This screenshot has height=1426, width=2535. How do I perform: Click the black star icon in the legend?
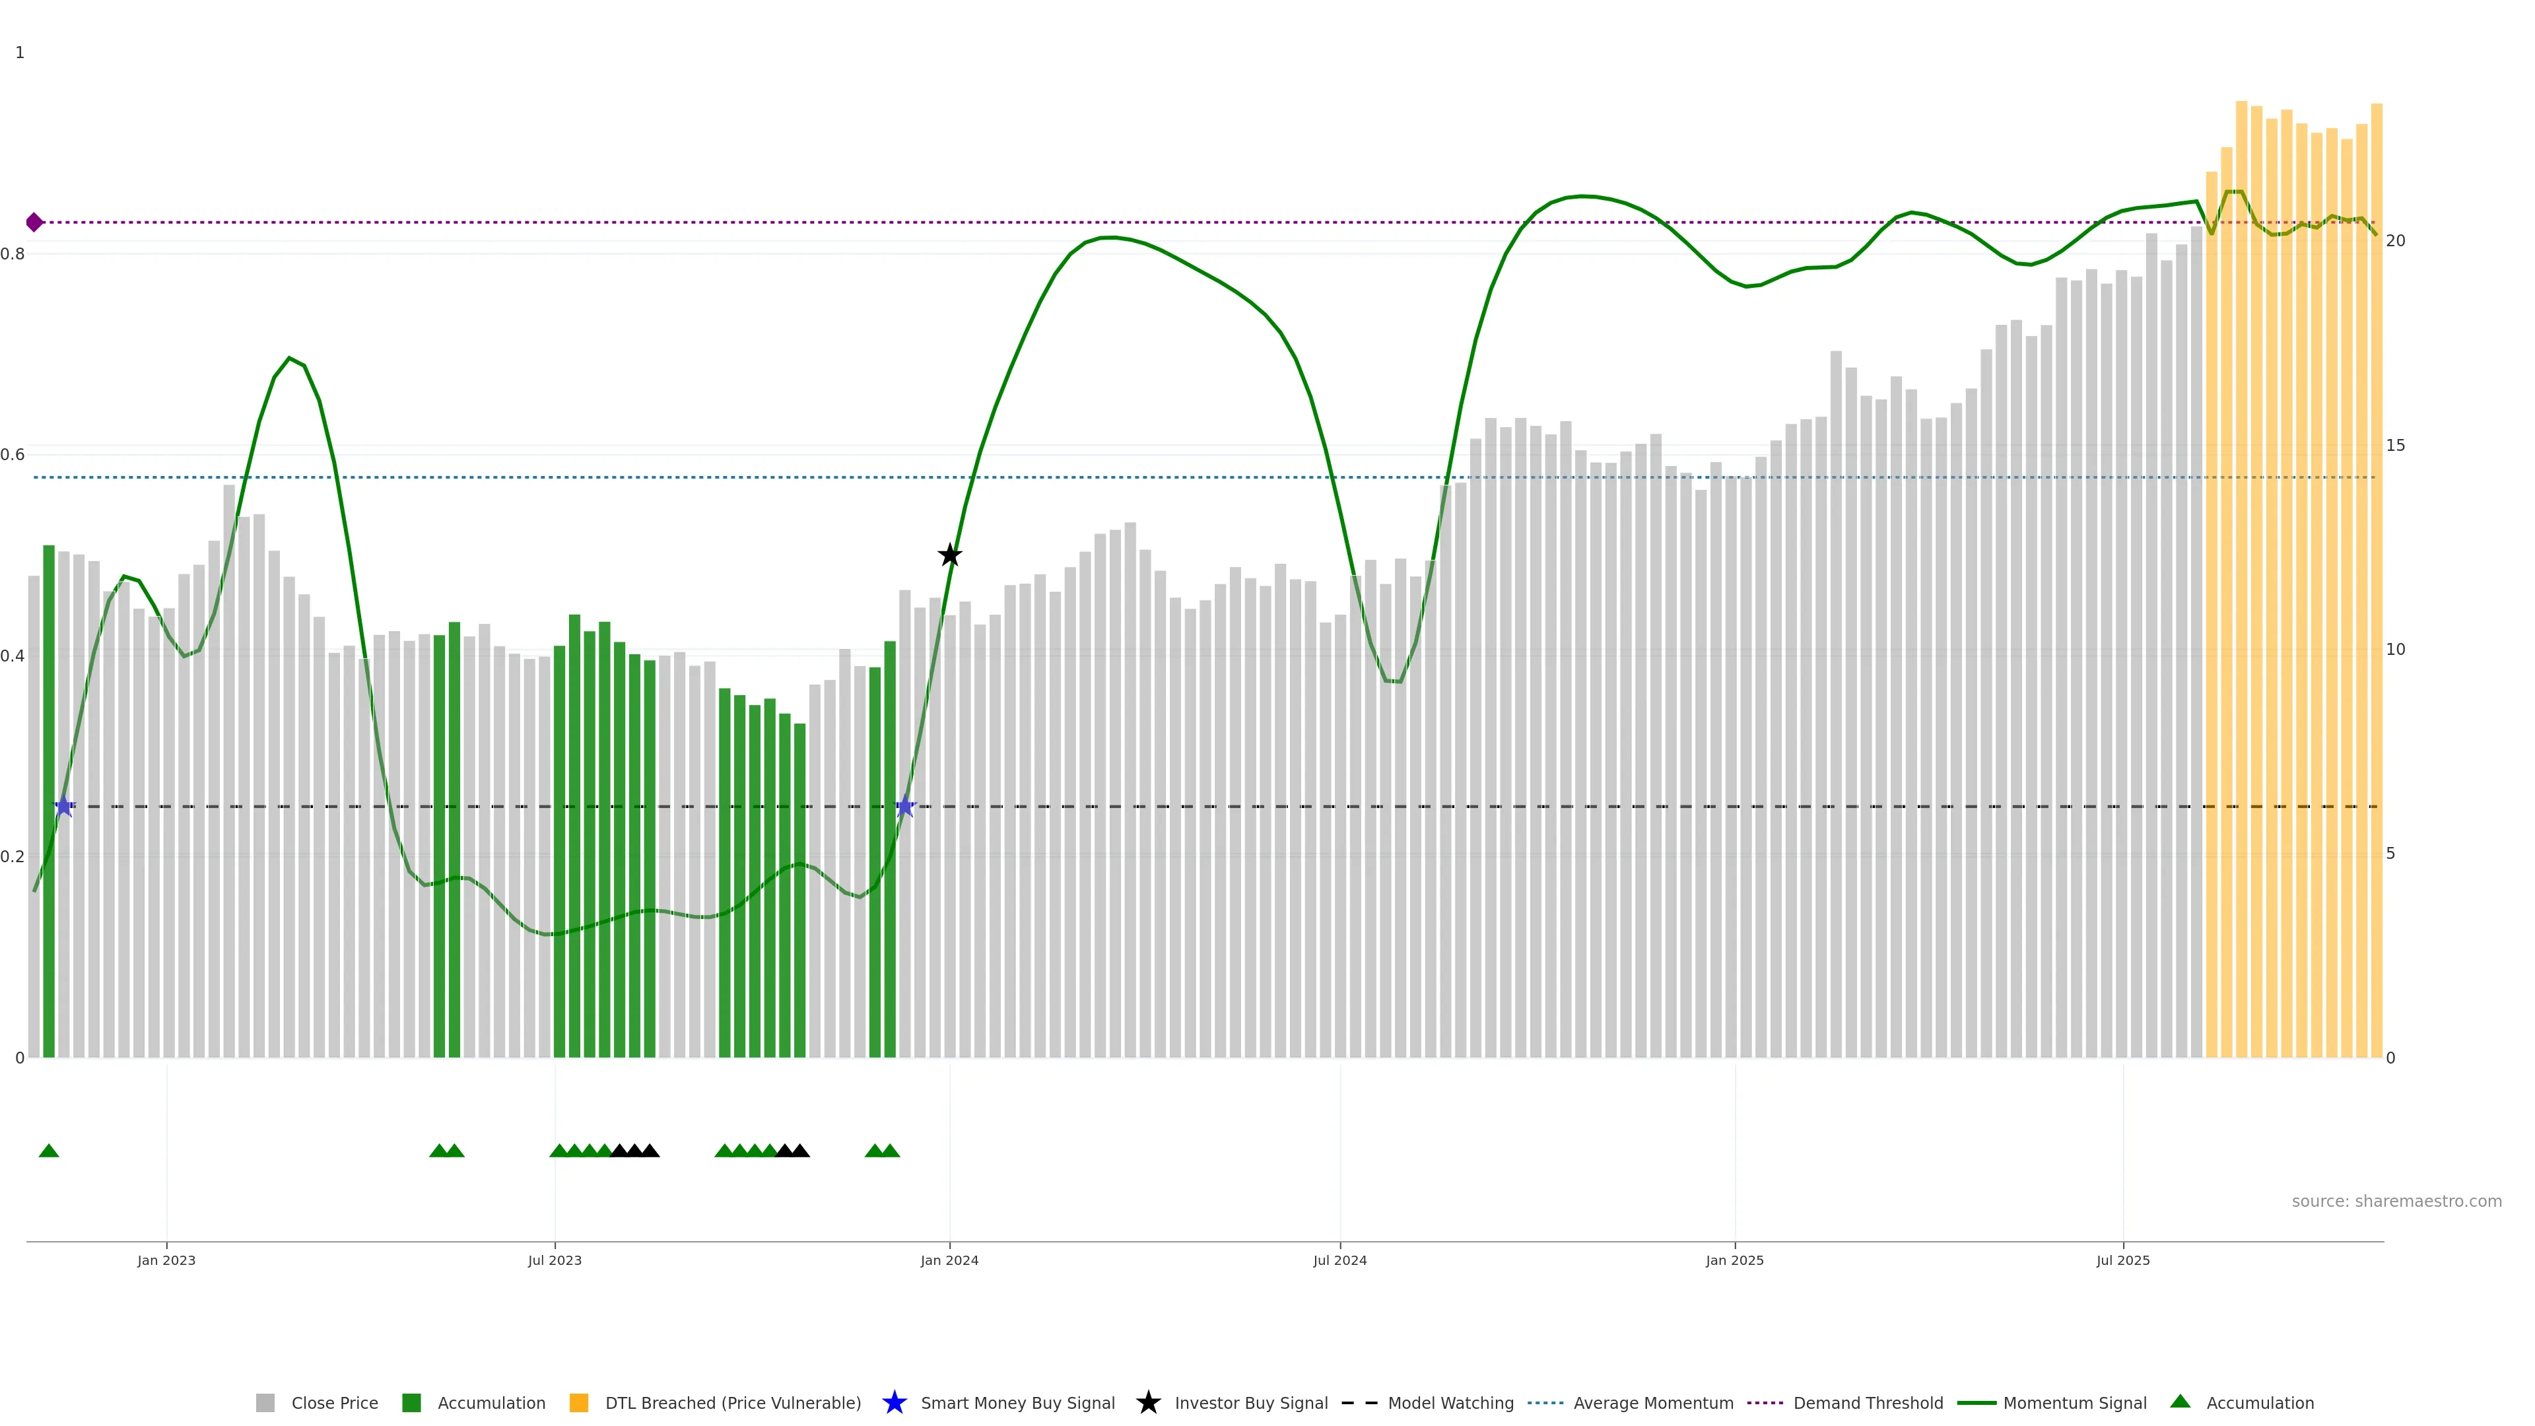point(1147,1402)
